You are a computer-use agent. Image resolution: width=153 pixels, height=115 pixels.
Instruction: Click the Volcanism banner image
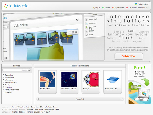point(54,37)
